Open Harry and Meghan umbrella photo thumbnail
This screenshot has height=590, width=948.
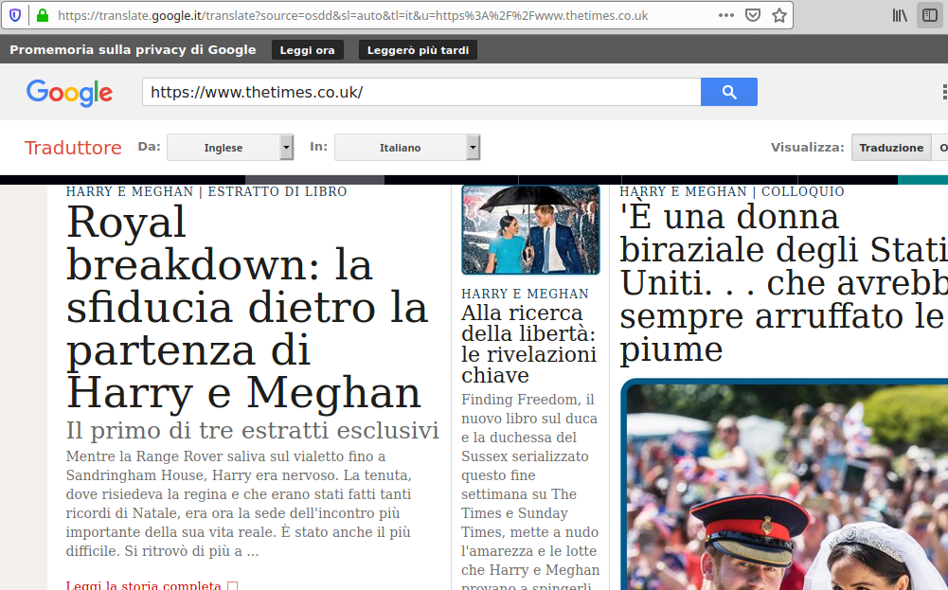click(x=530, y=230)
